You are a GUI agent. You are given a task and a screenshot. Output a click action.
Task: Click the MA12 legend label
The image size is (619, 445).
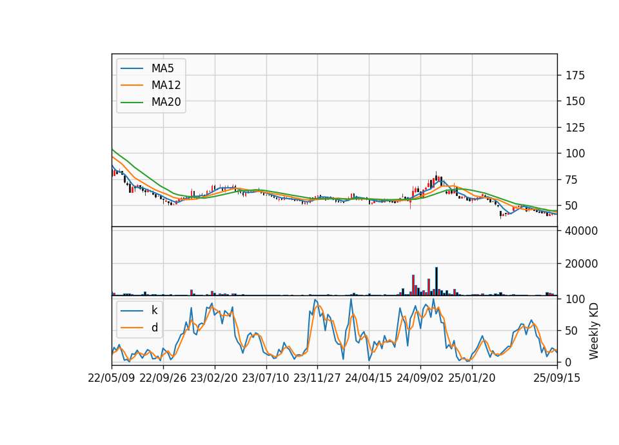[x=166, y=85]
